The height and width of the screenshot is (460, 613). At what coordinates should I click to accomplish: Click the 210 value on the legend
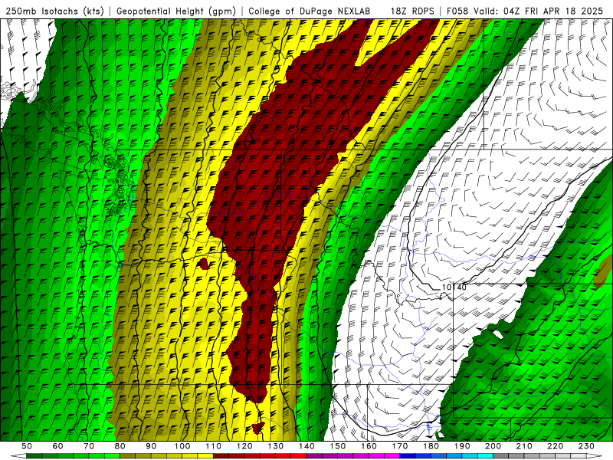524,446
